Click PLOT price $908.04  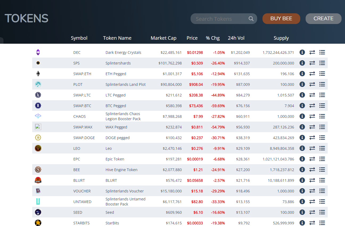pos(196,84)
